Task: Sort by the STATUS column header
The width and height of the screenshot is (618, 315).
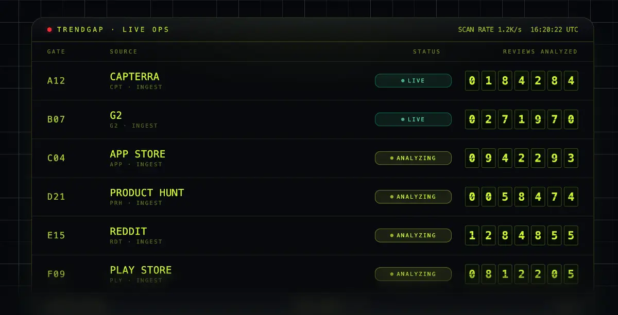Action: click(x=427, y=51)
